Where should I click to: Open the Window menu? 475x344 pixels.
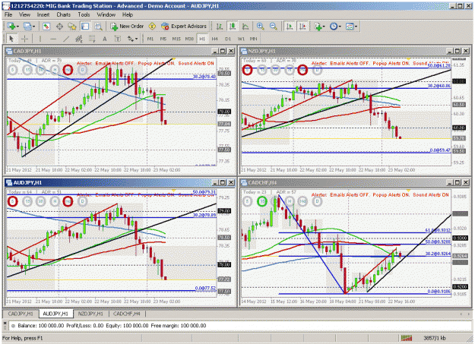tap(106, 14)
